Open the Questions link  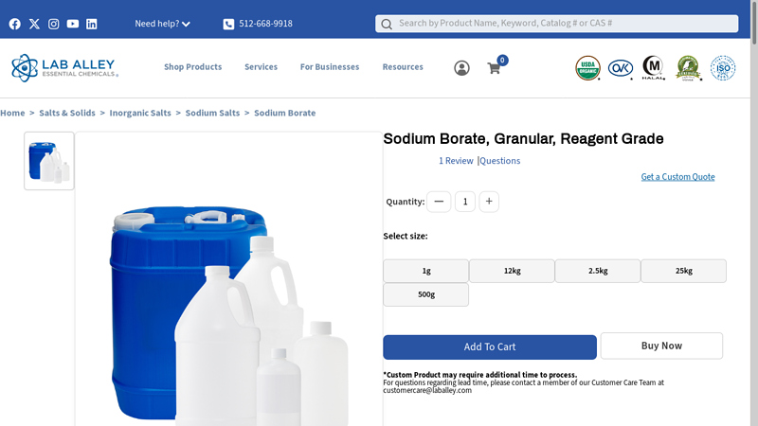click(500, 161)
